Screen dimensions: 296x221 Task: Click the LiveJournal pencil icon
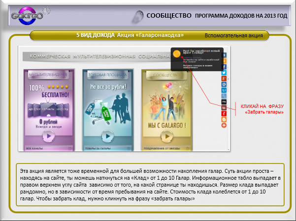(224, 96)
